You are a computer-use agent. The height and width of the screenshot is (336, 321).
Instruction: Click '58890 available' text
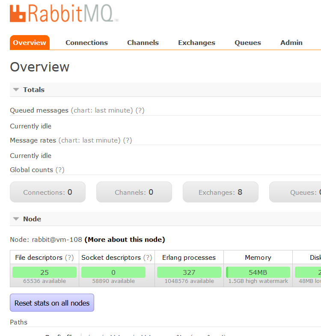(x=113, y=281)
